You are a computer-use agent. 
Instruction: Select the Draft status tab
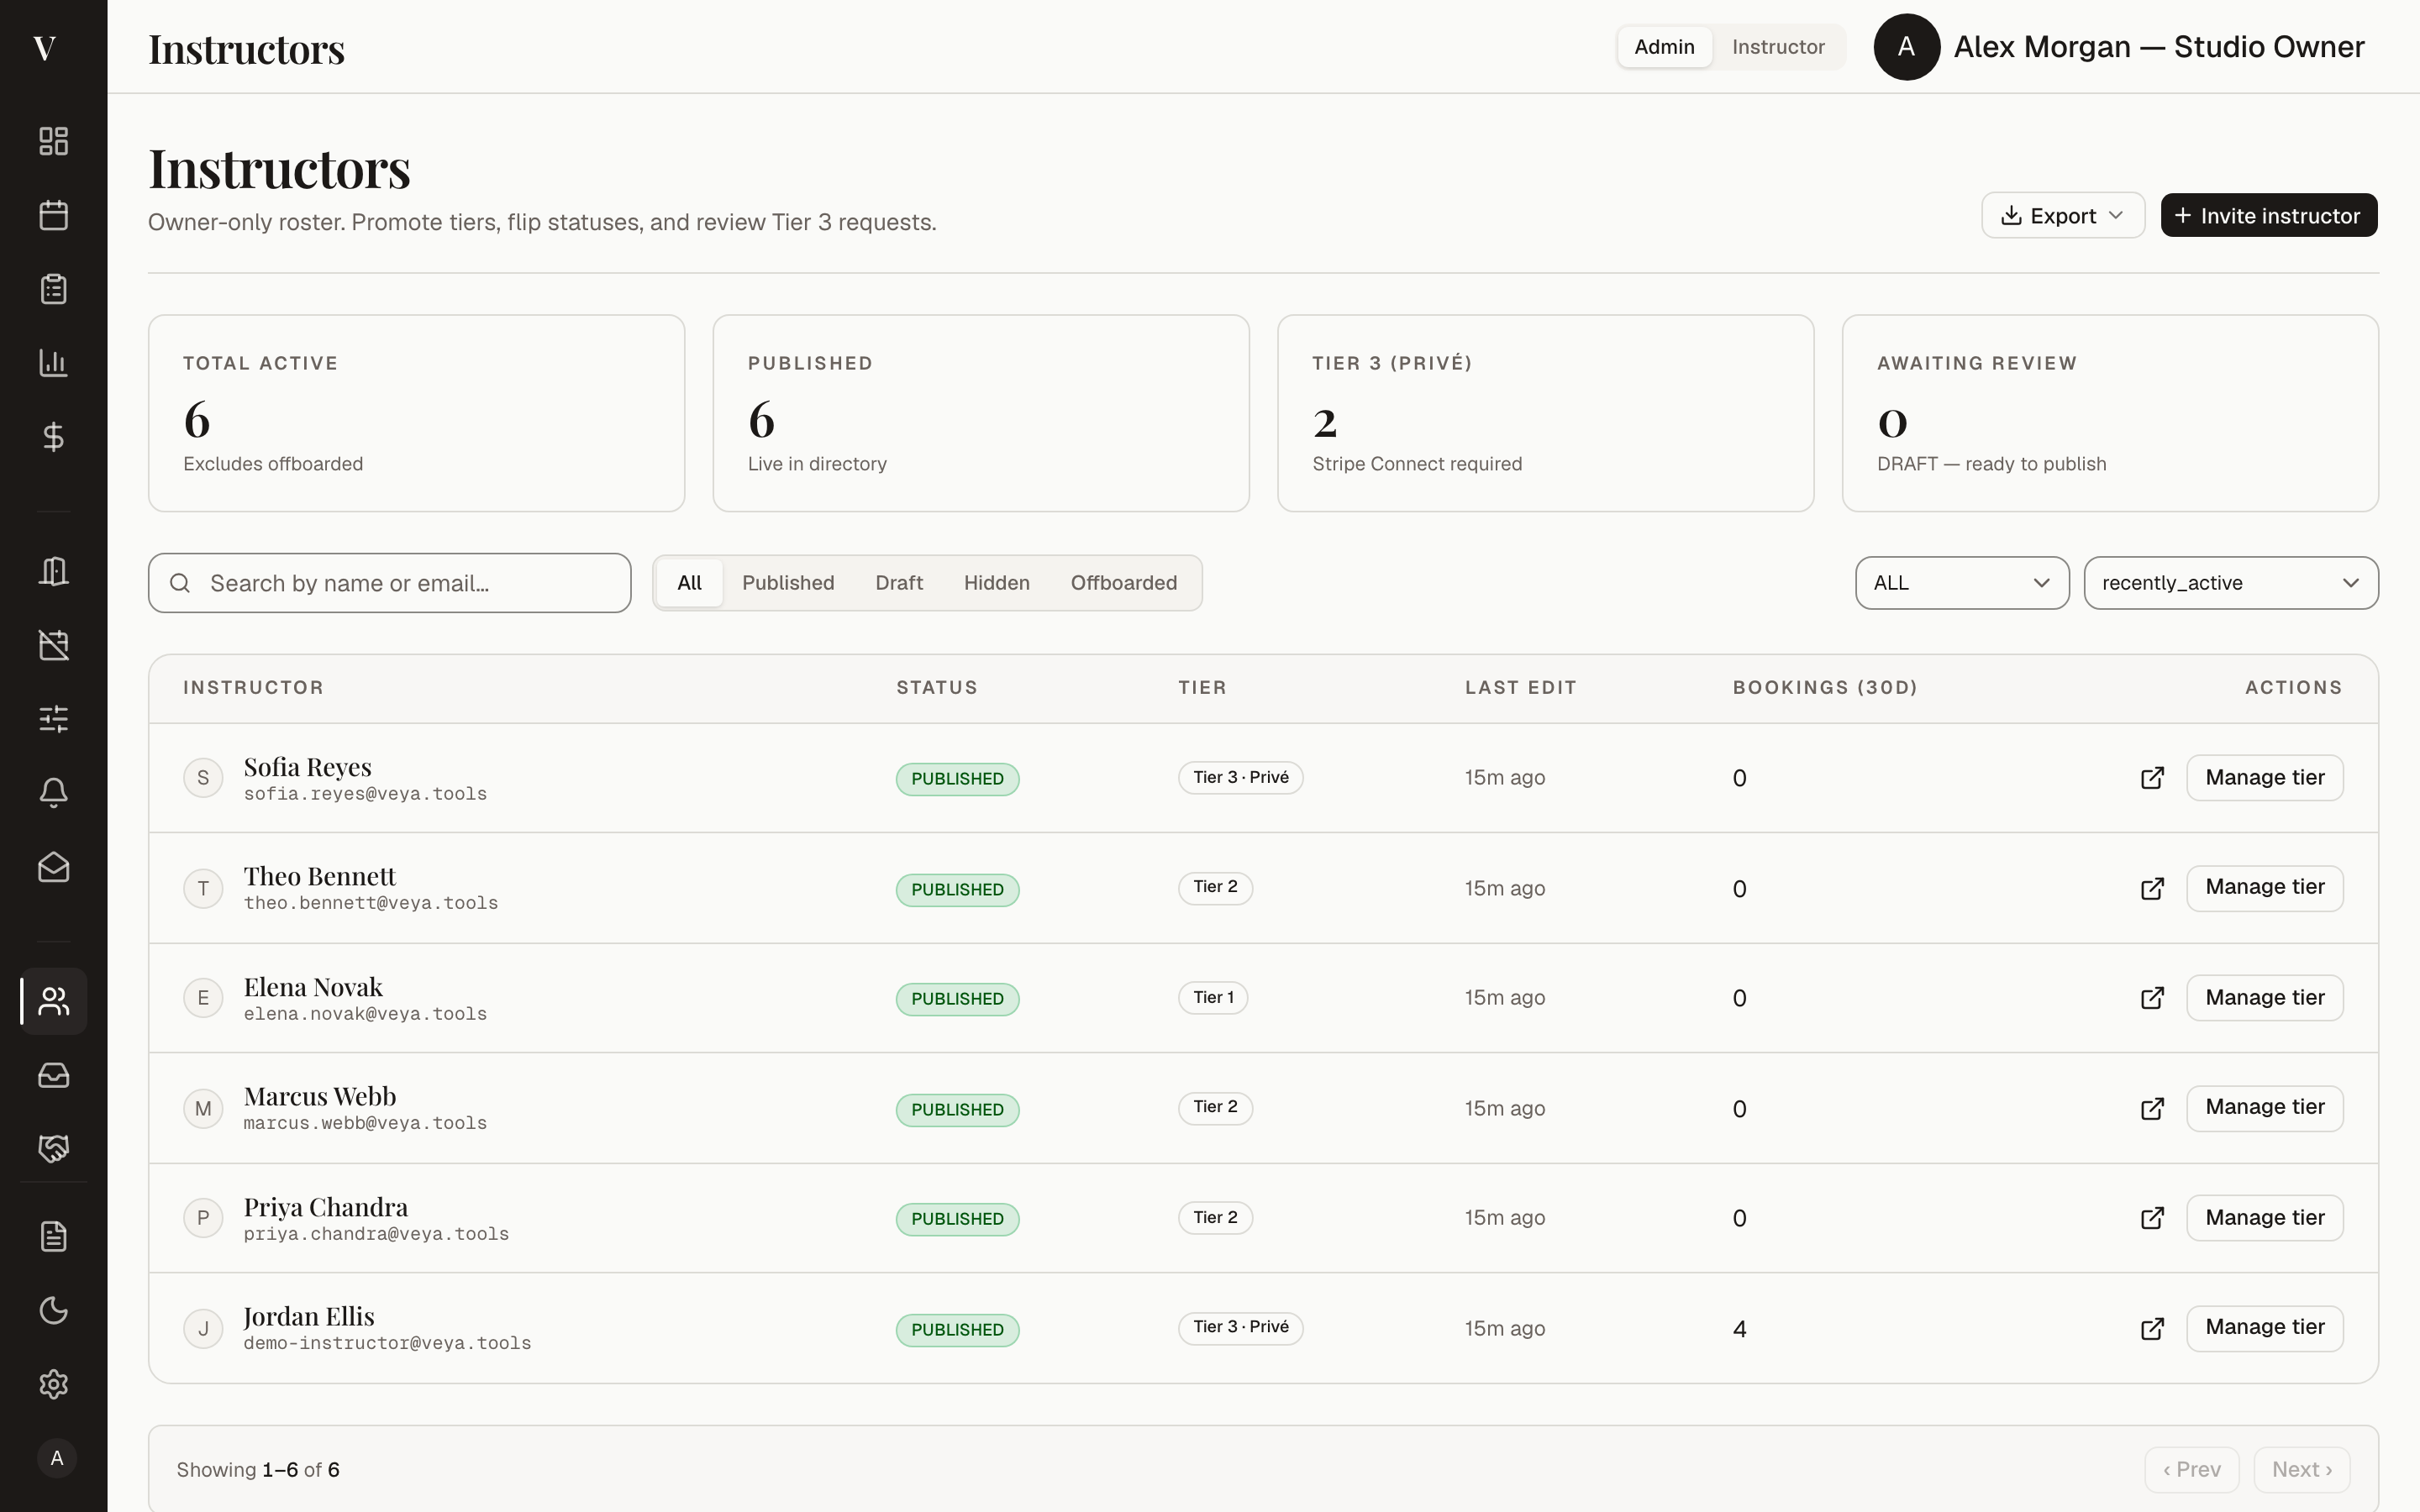(x=899, y=583)
